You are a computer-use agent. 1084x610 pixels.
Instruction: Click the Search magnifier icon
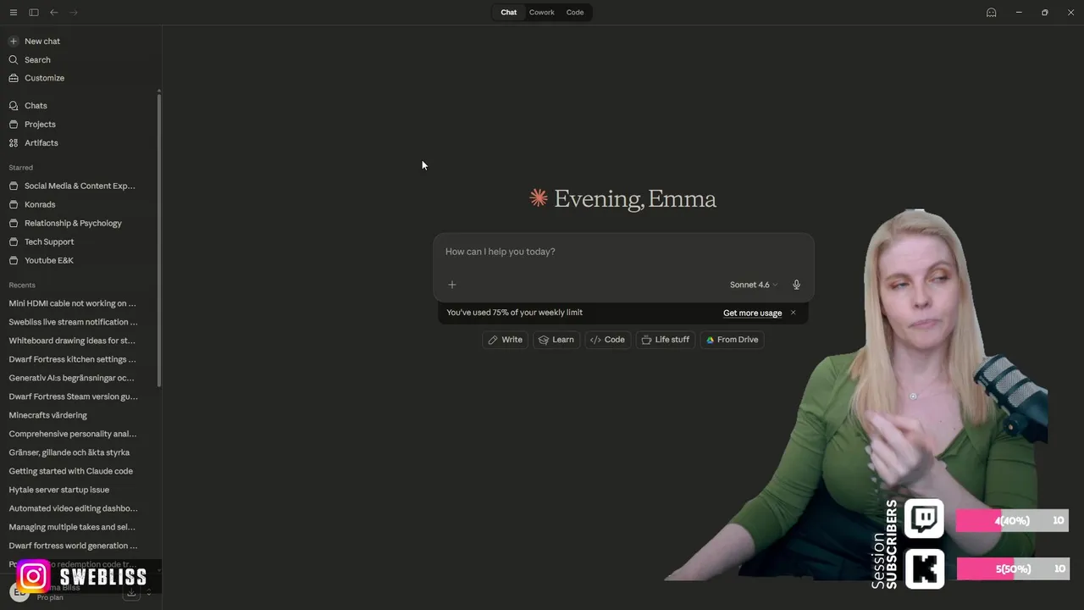pyautogui.click(x=14, y=60)
